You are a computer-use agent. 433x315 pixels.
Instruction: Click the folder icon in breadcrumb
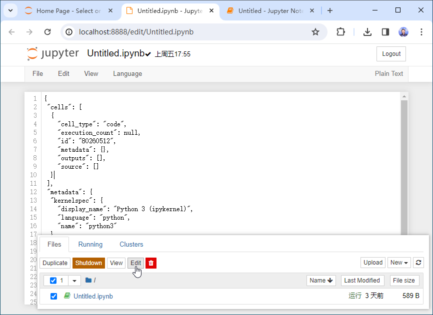pos(88,281)
